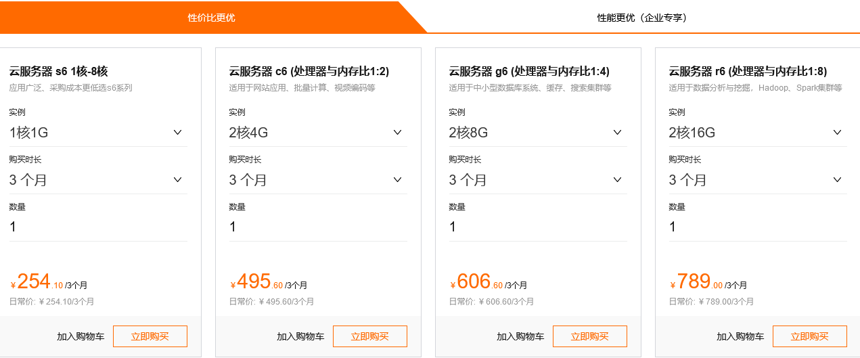Switch to 性能更优（企业专享）tab
This screenshot has height=358, width=860.
click(642, 17)
